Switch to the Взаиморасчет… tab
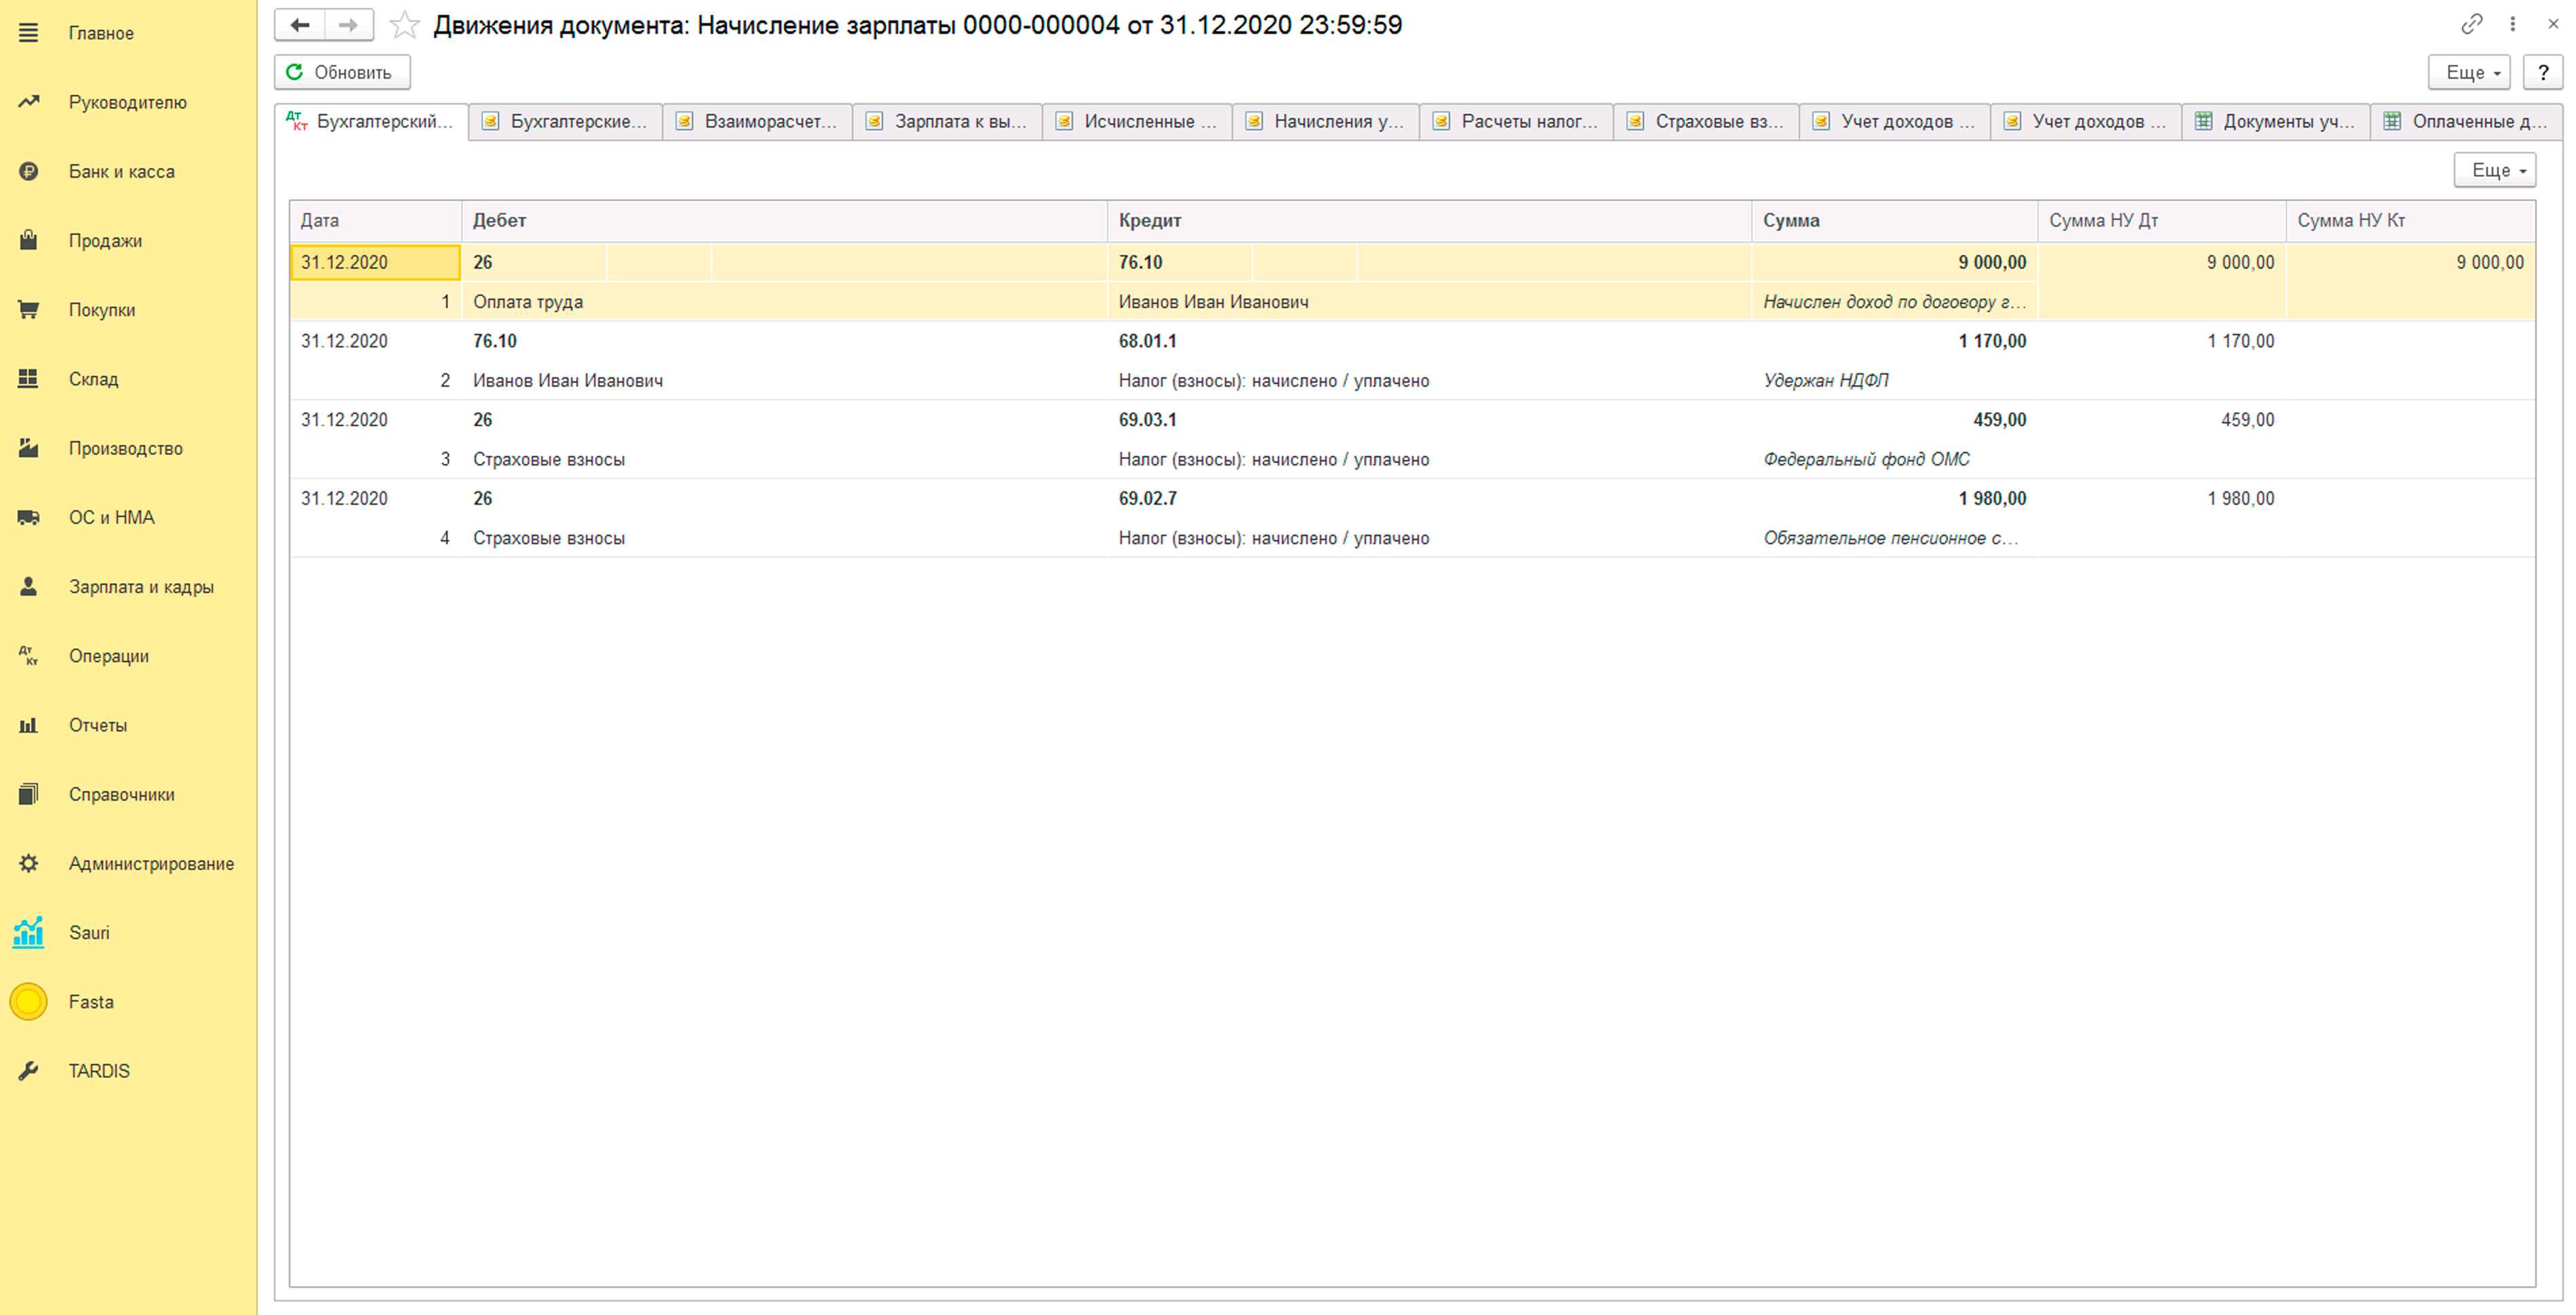The width and height of the screenshot is (2576, 1315). pyautogui.click(x=758, y=121)
